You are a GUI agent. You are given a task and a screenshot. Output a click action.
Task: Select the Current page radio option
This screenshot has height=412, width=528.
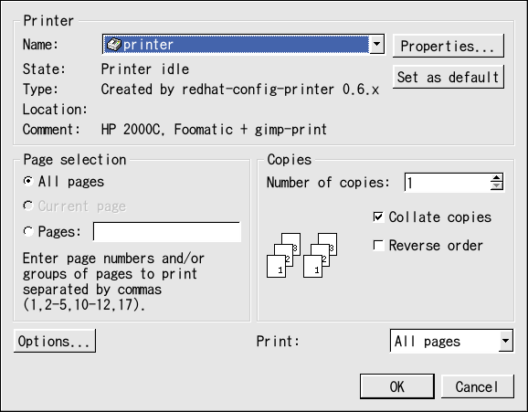click(x=28, y=206)
